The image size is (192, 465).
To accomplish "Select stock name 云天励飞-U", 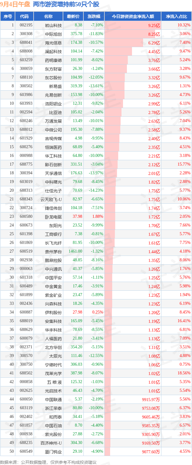I will pos(51,199).
